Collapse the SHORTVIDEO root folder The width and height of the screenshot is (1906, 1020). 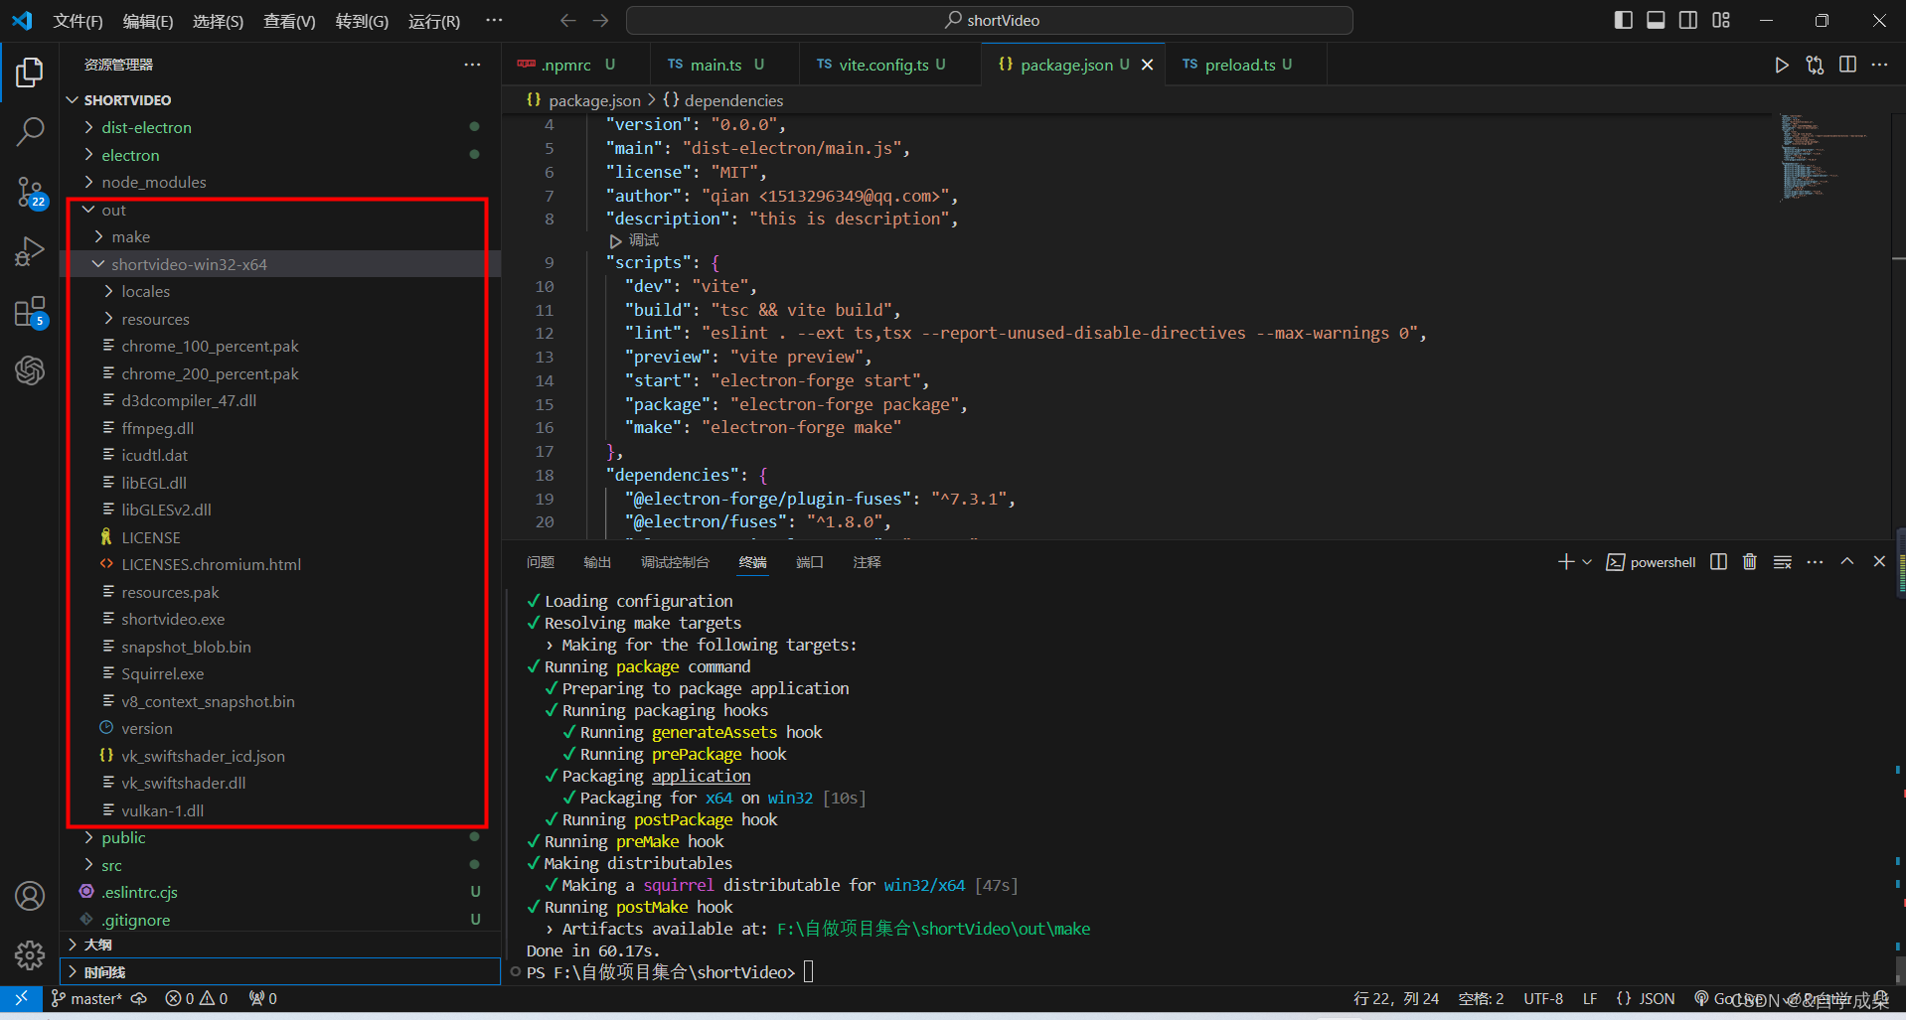point(72,100)
